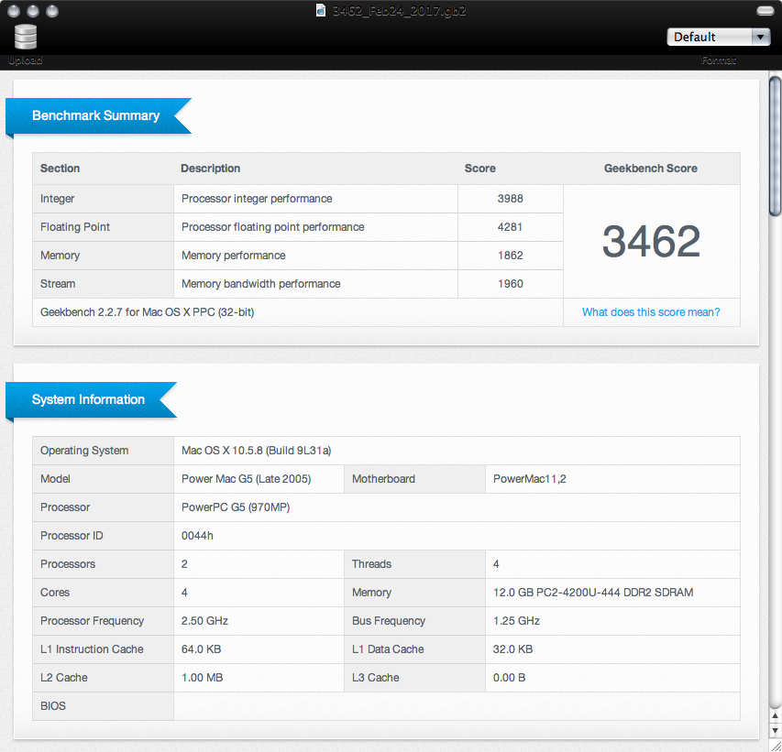
Task: Click the document icon in title bar
Action: 321,10
